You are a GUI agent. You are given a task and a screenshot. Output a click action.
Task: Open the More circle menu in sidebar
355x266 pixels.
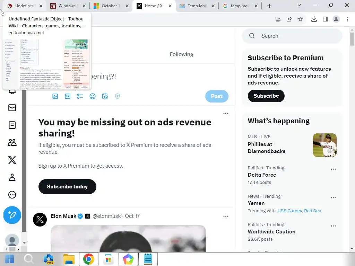point(12,195)
